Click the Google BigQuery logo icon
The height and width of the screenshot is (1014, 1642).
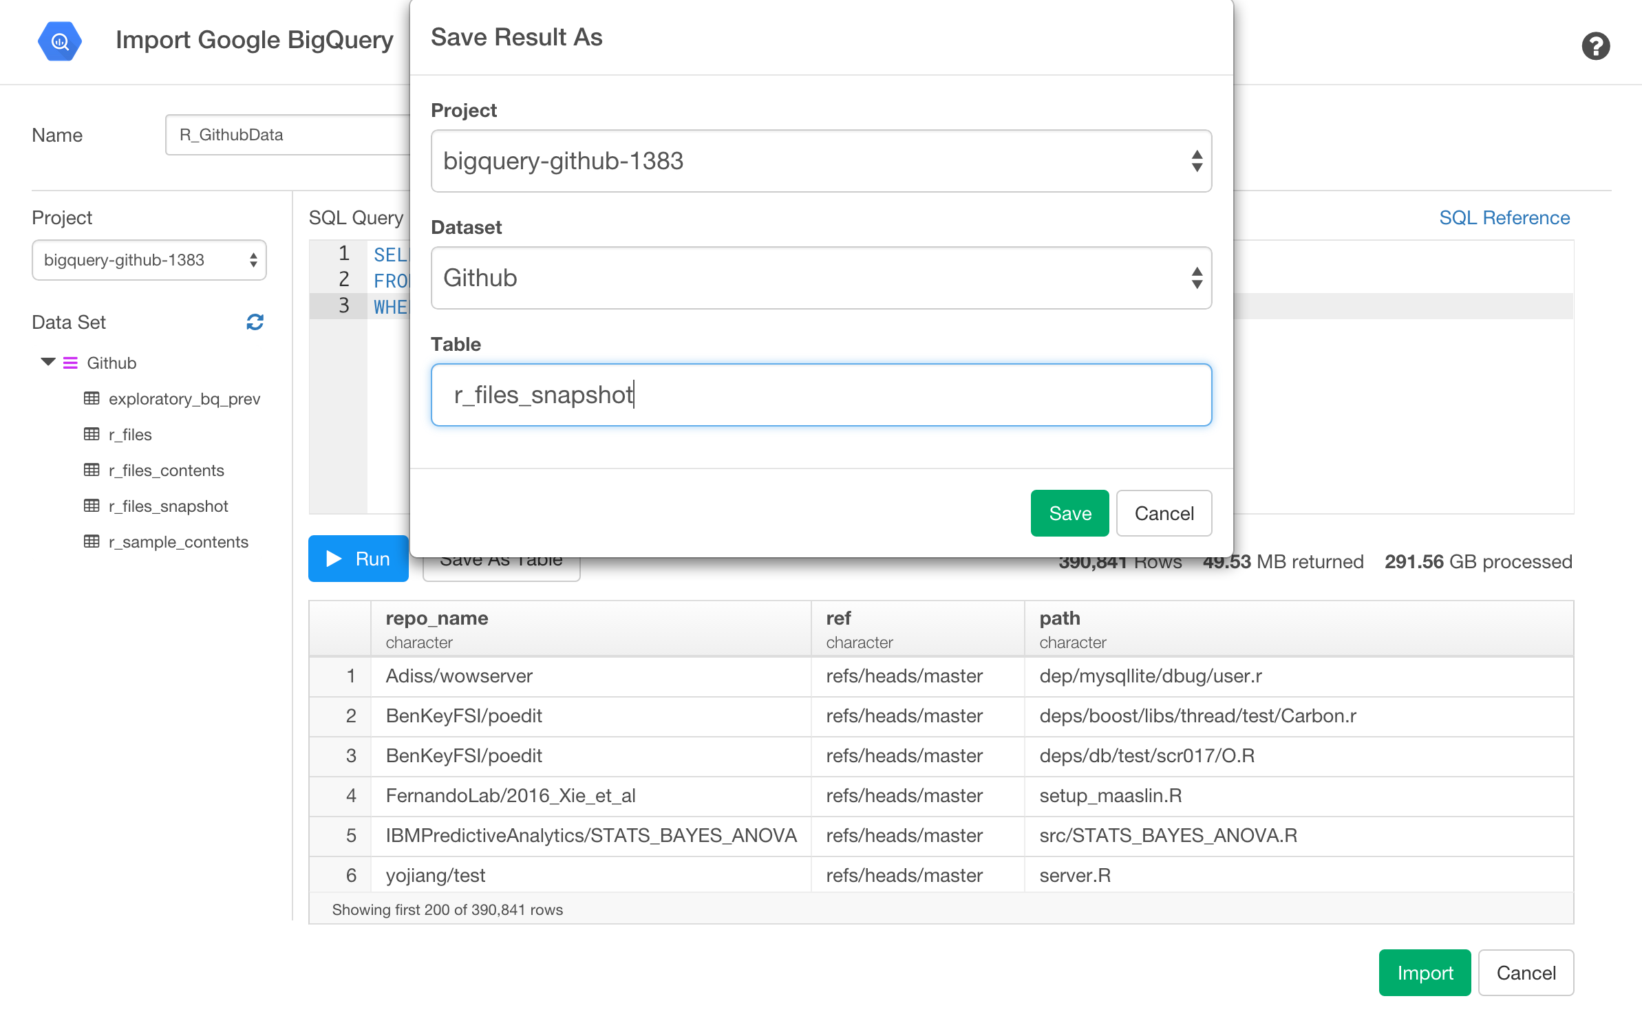pyautogui.click(x=60, y=41)
